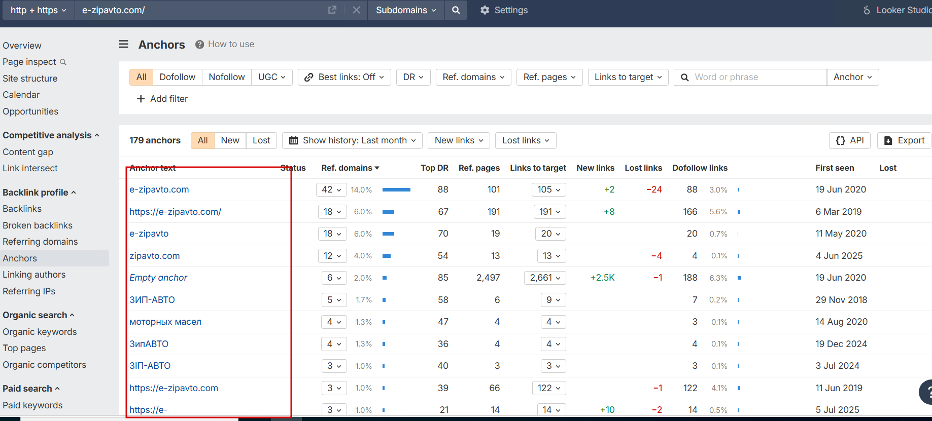
Task: Open the Empty anchor link
Action: [158, 278]
